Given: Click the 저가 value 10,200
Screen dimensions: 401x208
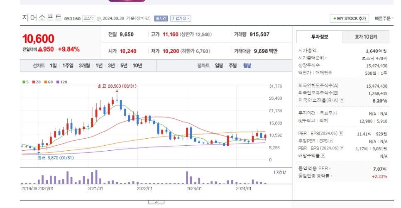Looking at the screenshot, I should click(171, 51).
